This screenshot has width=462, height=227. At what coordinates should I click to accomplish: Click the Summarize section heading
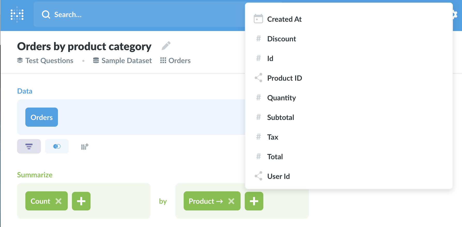point(35,175)
